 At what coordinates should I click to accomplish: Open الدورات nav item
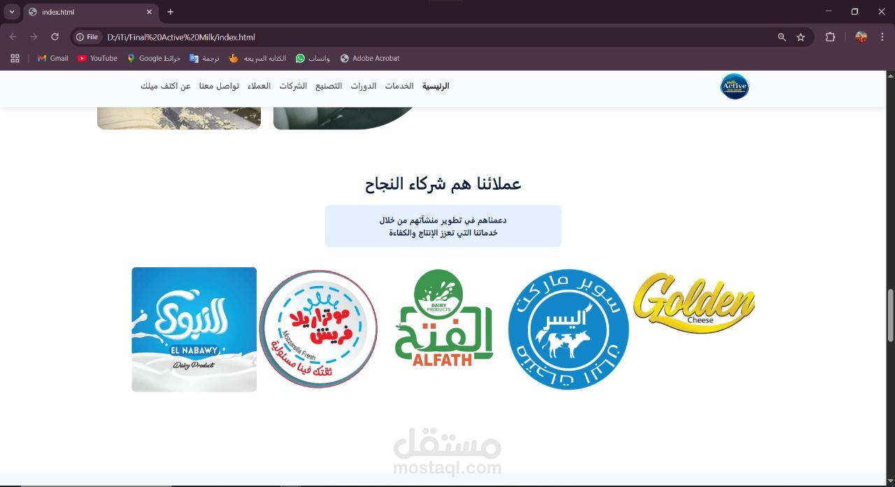pyautogui.click(x=364, y=86)
